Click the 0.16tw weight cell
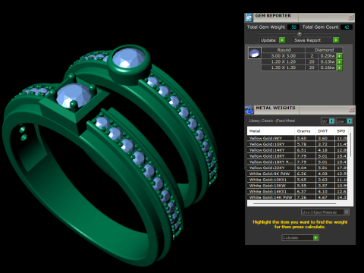364x273 pixels. [x=328, y=67]
